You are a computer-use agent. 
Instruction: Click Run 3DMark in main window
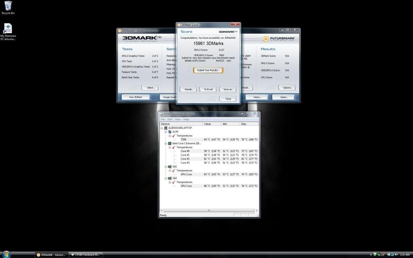point(136,97)
